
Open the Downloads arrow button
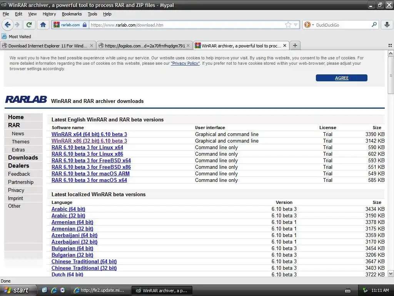[387, 25]
